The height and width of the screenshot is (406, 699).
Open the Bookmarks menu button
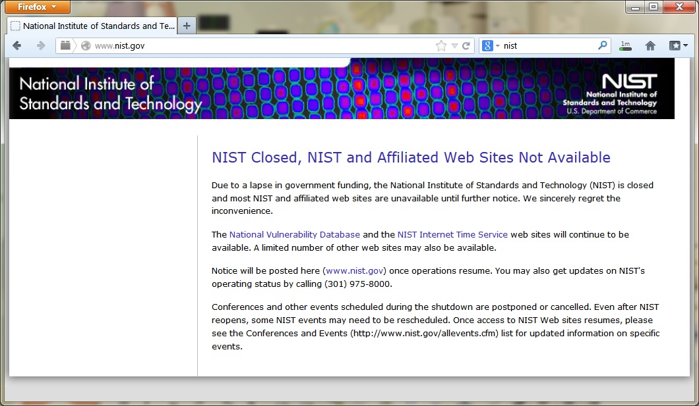click(678, 46)
